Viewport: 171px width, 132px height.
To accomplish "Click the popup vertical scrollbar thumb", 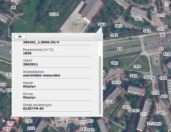I will 100,85.
